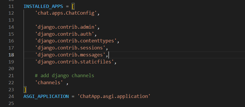Click the '# add django channels' comment
This screenshot has width=245, height=107.
(64, 76)
